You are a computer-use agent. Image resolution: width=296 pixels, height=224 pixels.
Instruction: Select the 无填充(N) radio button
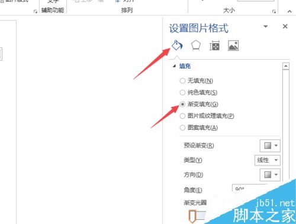tap(182, 80)
